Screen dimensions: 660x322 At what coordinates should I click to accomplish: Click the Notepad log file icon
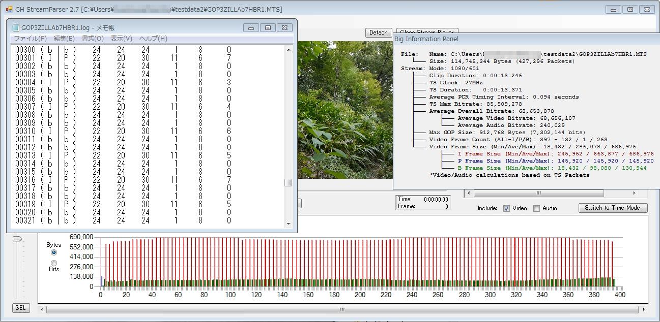point(15,28)
